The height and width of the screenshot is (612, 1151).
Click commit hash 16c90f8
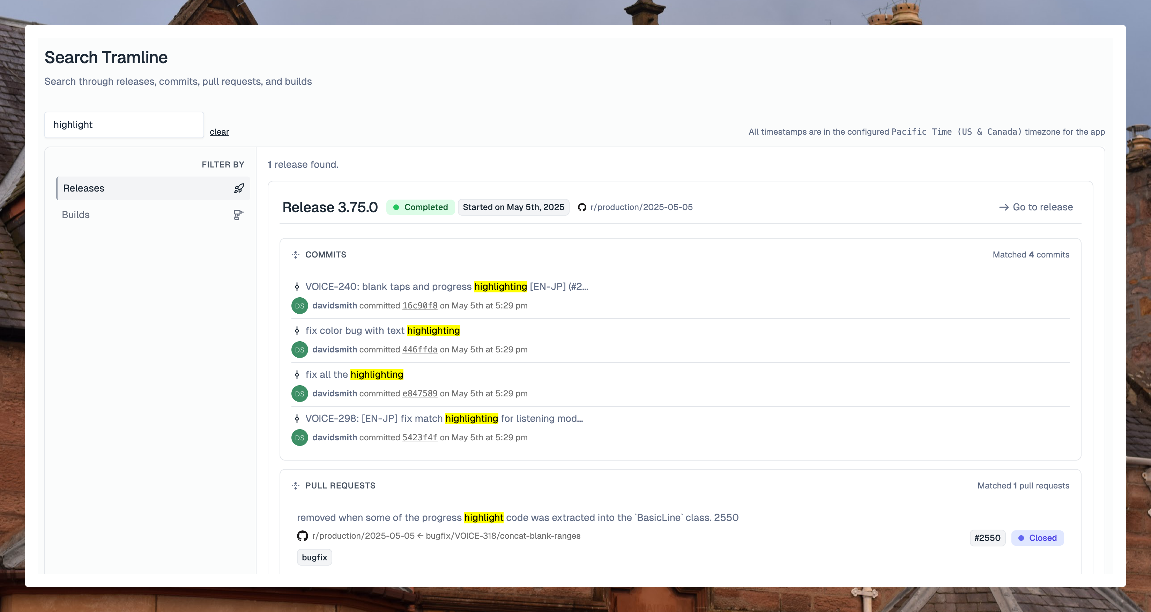pos(419,306)
